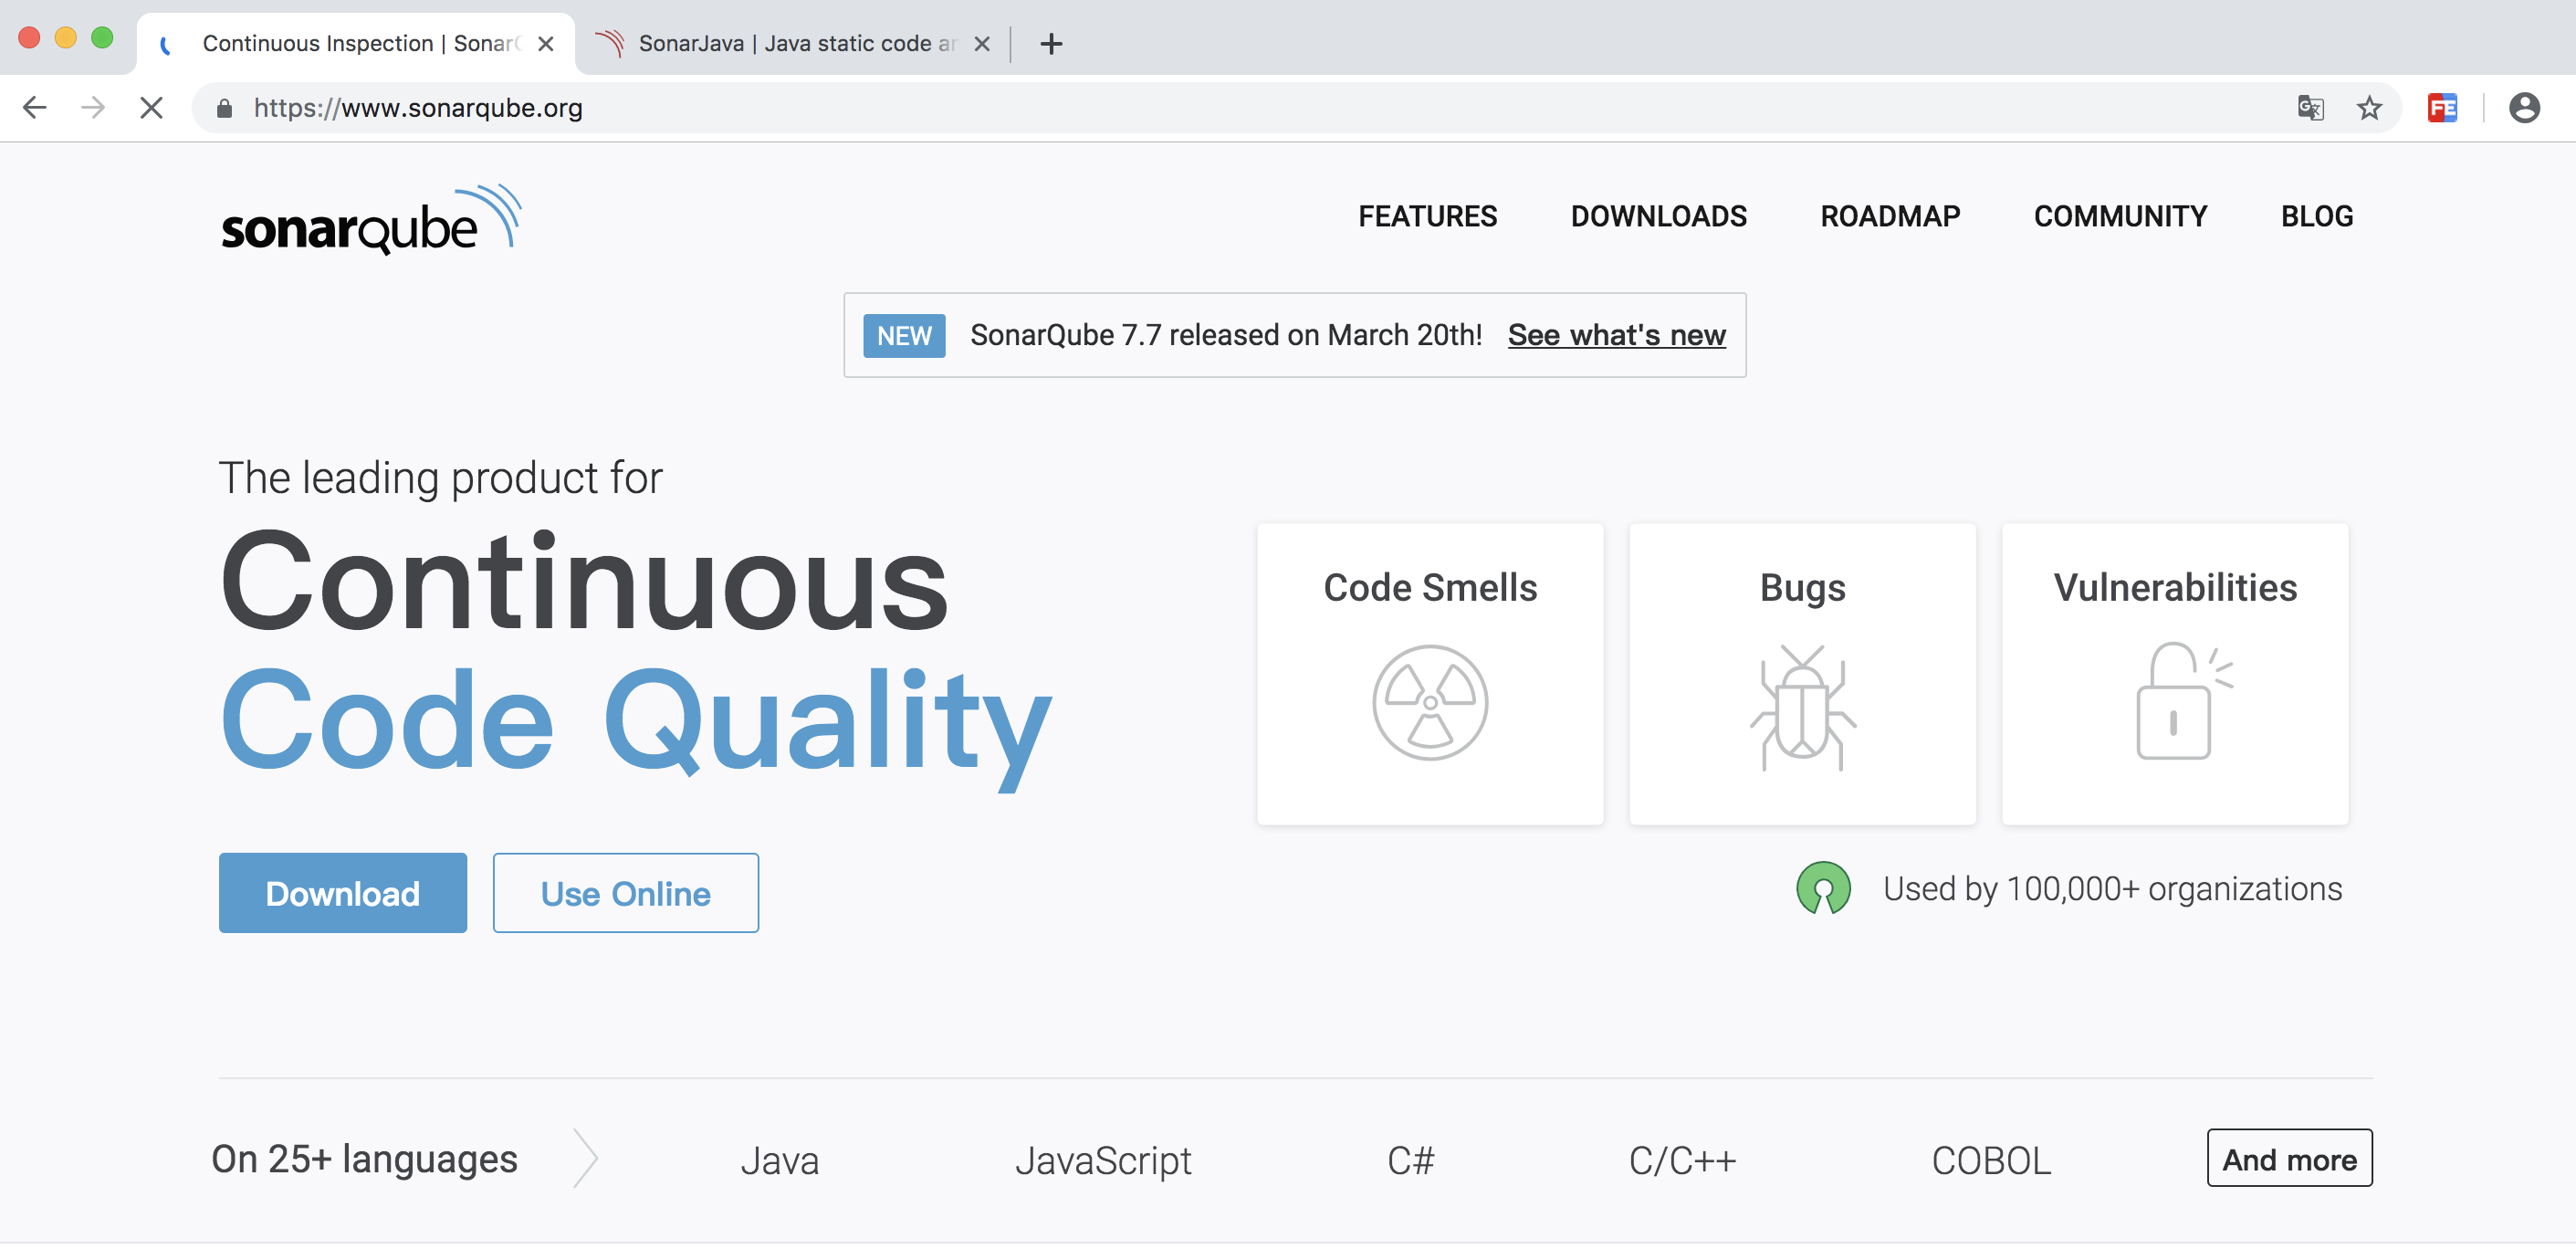Expand languages with chevron arrow

tap(586, 1159)
